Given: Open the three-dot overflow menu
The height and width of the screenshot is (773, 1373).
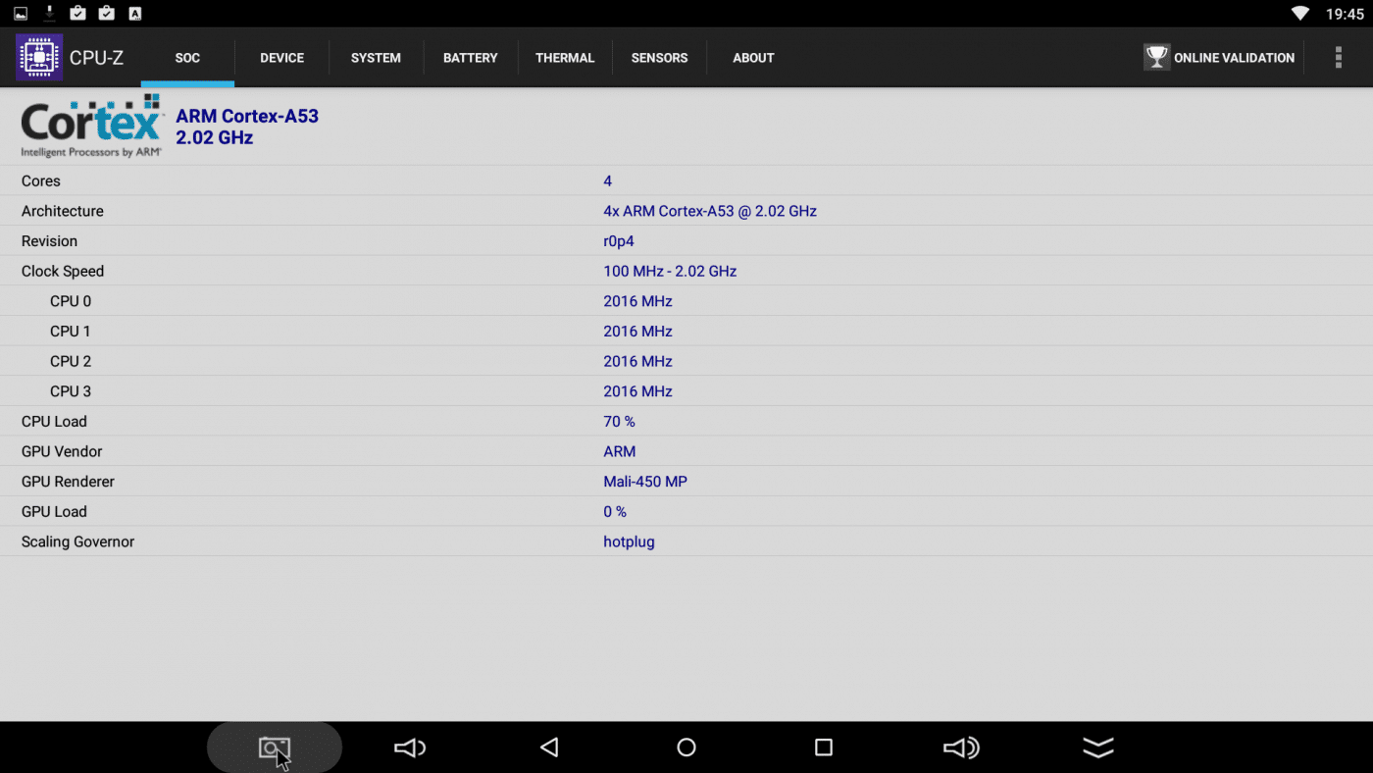Looking at the screenshot, I should pos(1338,58).
